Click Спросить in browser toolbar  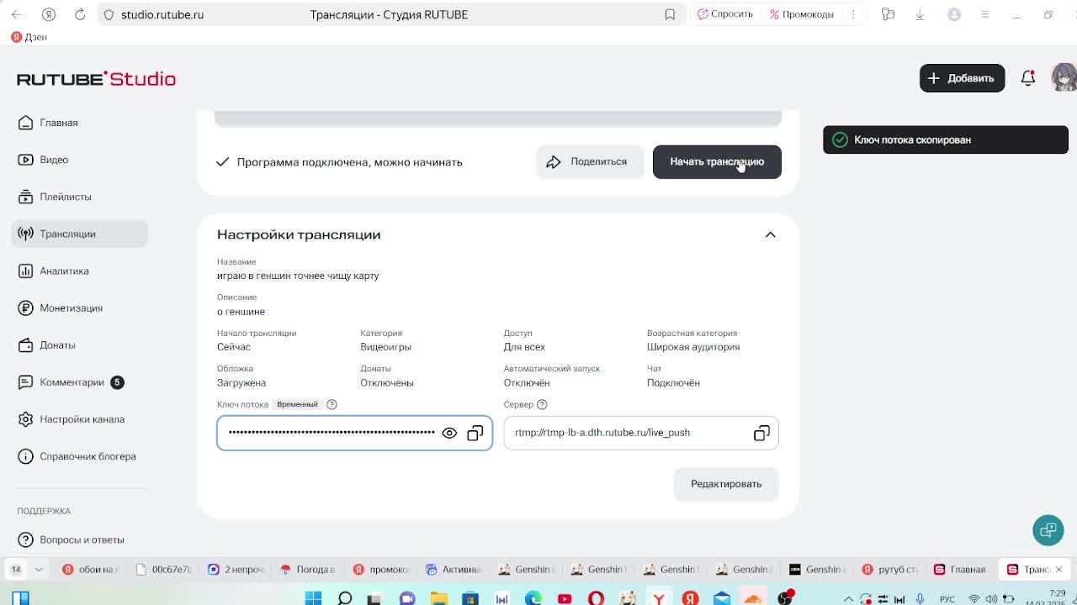pyautogui.click(x=725, y=14)
